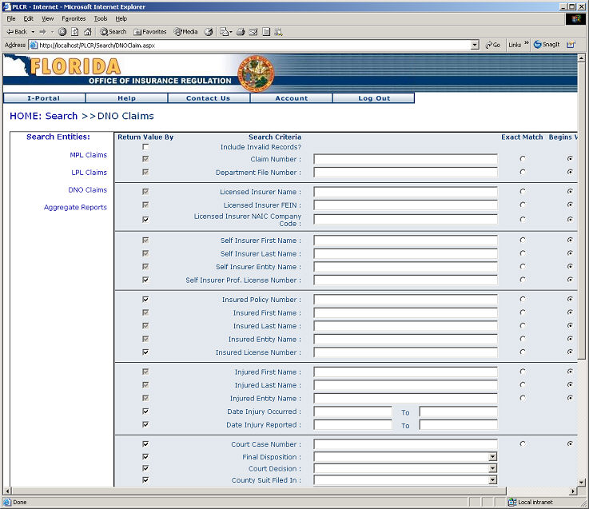Image resolution: width=589 pixels, height=509 pixels.
Task: Click the Media toolbar button
Action: coord(185,32)
